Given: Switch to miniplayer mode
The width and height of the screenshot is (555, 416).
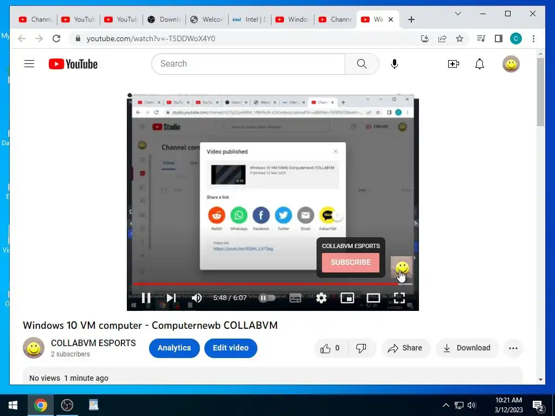Looking at the screenshot, I should point(347,298).
